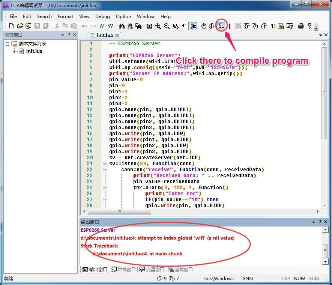This screenshot has height=285, width=332.
Task: Open help with the question mark icon
Action: pos(309,26)
